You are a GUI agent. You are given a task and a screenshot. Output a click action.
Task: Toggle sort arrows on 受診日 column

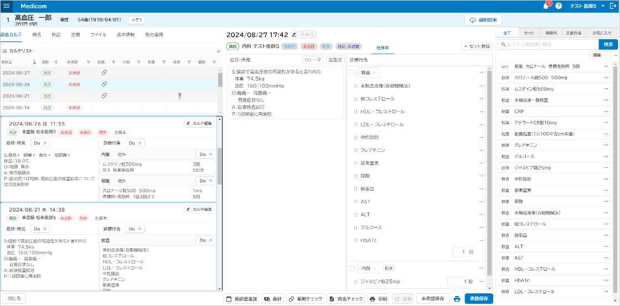[34, 62]
